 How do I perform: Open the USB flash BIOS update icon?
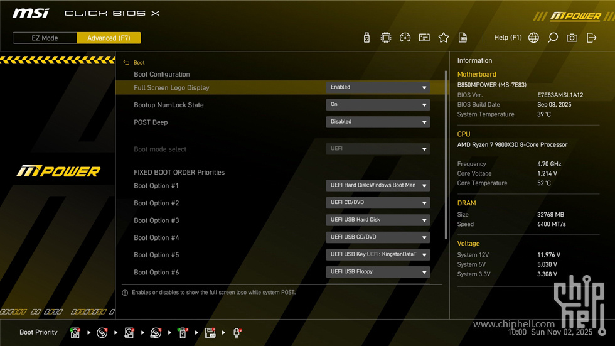366,38
